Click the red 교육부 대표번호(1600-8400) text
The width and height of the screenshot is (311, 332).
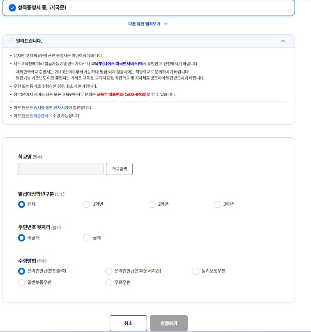point(122,94)
